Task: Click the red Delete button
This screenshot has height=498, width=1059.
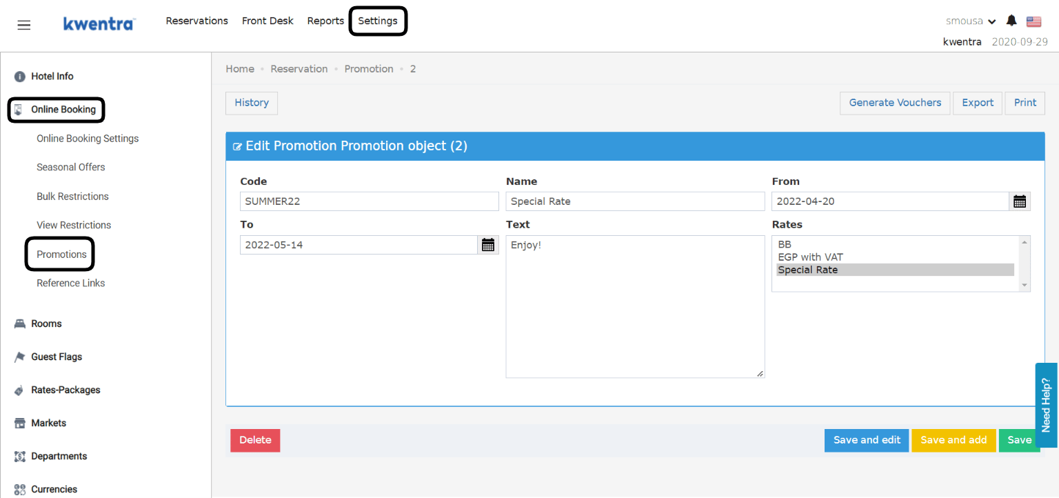Action: pyautogui.click(x=255, y=440)
